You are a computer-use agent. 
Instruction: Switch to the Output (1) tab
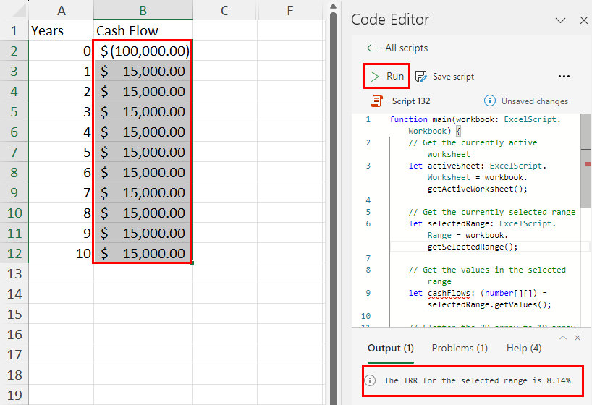tap(391, 348)
